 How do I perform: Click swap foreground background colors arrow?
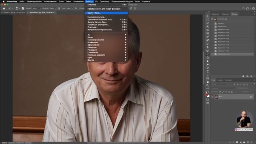209,92
